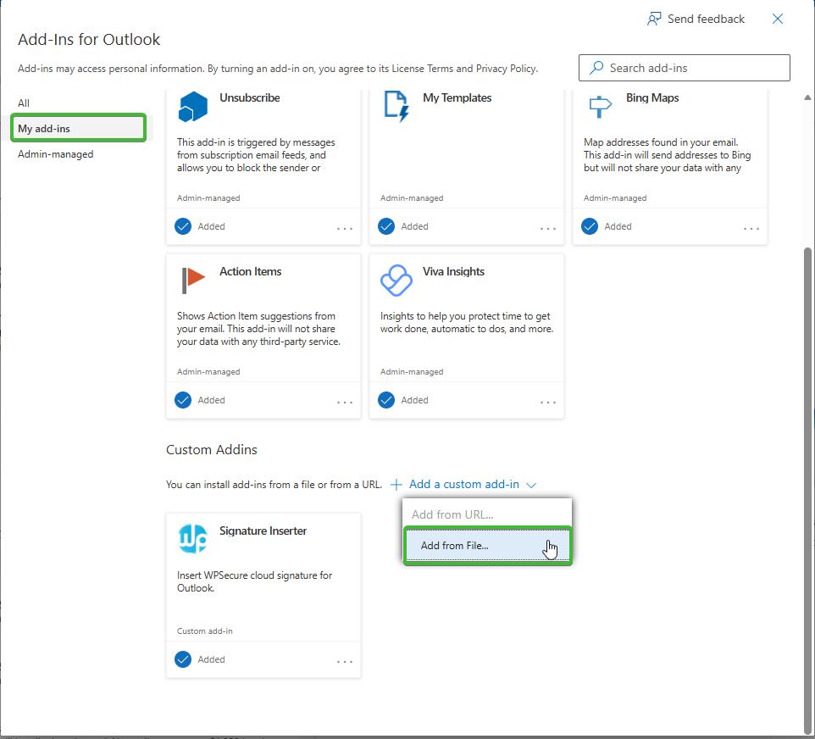815x739 pixels.
Task: Click the Action Items flag icon
Action: tap(193, 281)
